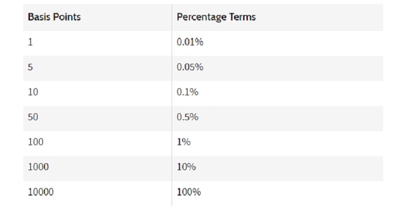Click the Percentage Terms column header
This screenshot has height=212, width=399.
(216, 17)
